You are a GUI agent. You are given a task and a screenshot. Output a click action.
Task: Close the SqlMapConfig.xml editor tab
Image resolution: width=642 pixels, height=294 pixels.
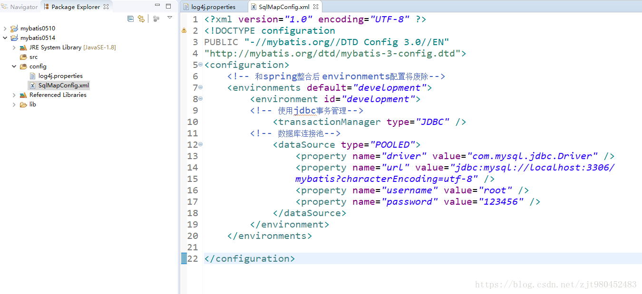[x=315, y=7]
